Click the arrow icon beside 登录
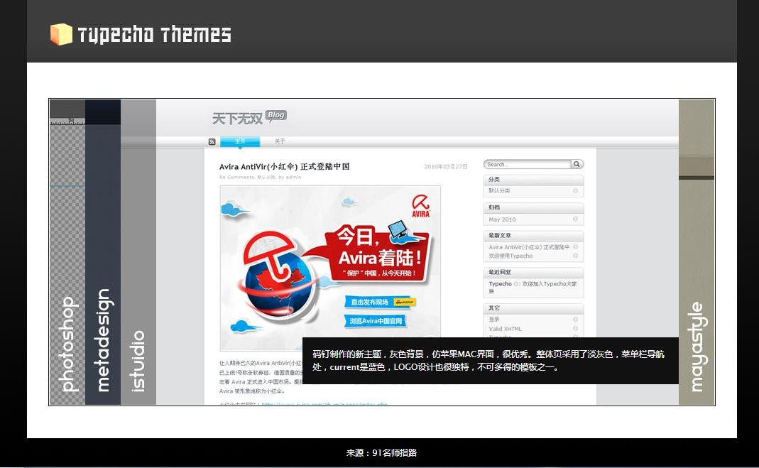This screenshot has width=759, height=468. pos(576,320)
